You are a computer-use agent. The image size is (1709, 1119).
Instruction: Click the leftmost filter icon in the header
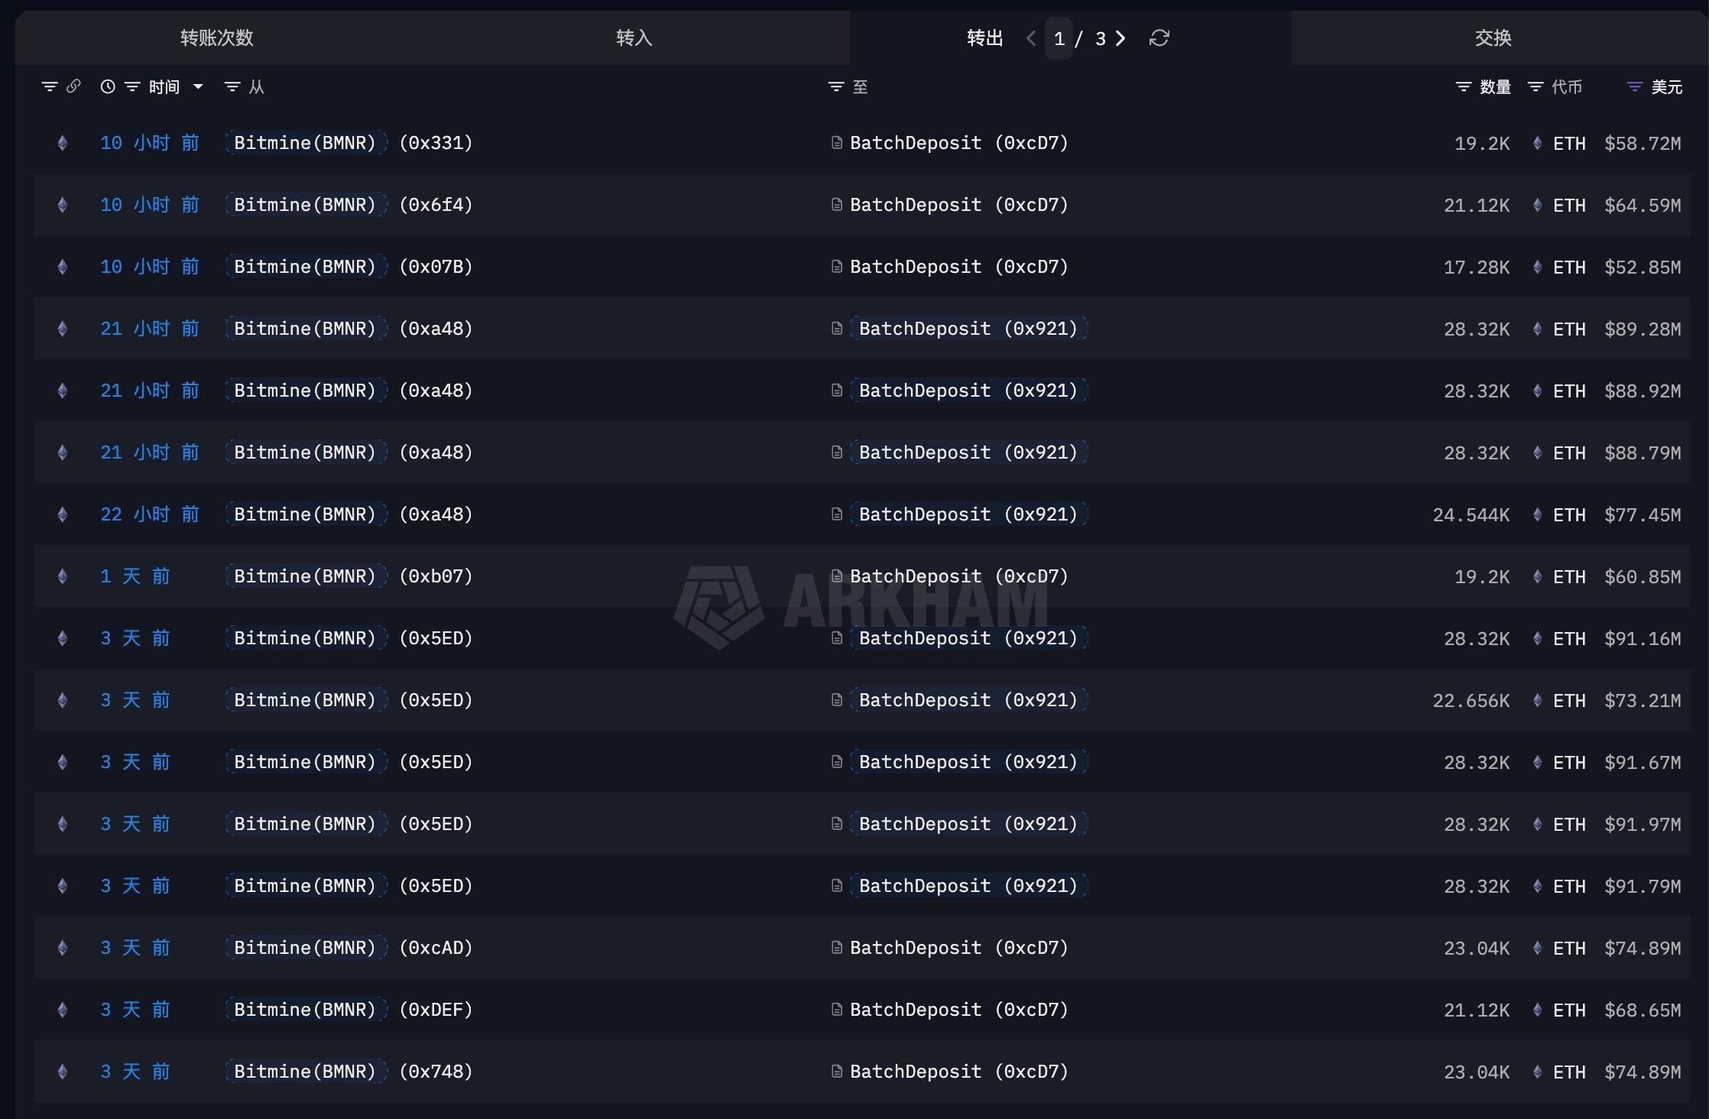coord(49,86)
